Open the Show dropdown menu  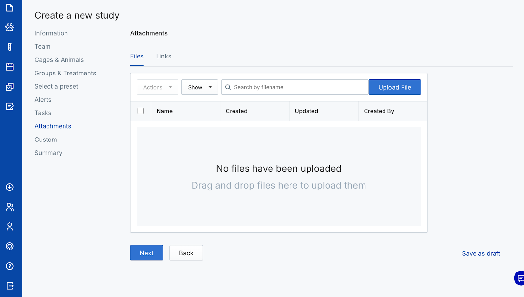[x=200, y=87]
